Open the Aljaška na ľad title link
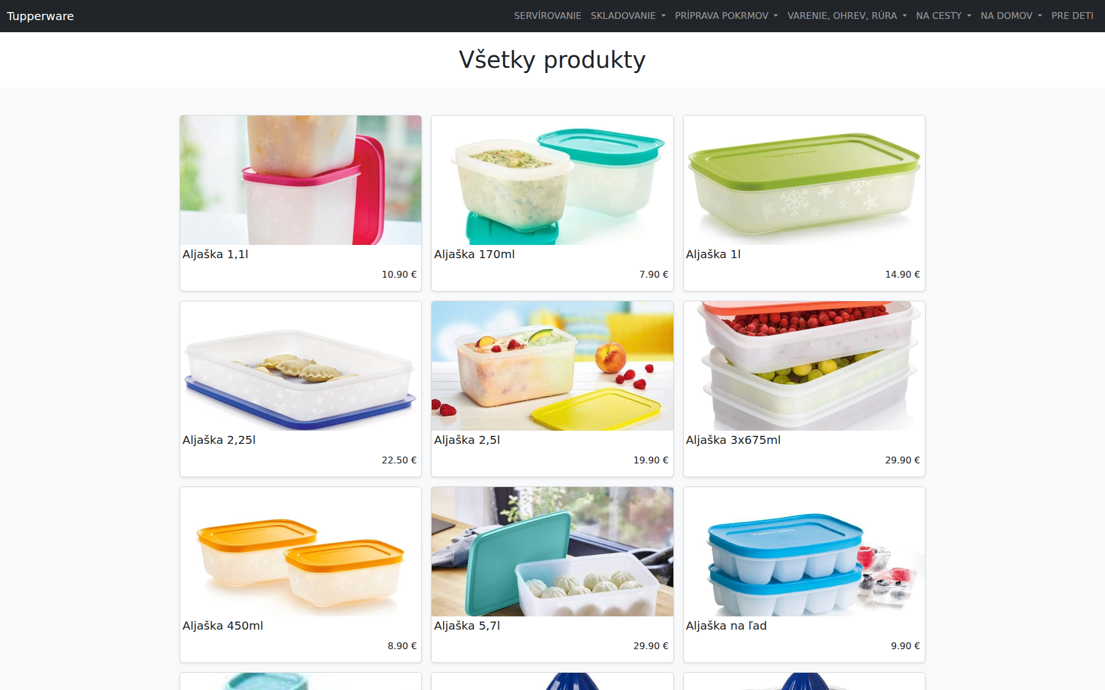Viewport: 1105px width, 690px height. coord(726,626)
